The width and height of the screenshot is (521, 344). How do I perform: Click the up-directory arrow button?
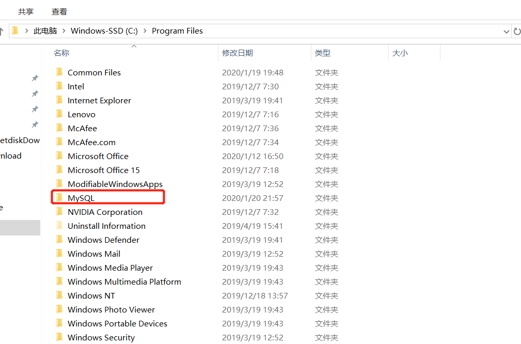(x=2, y=32)
